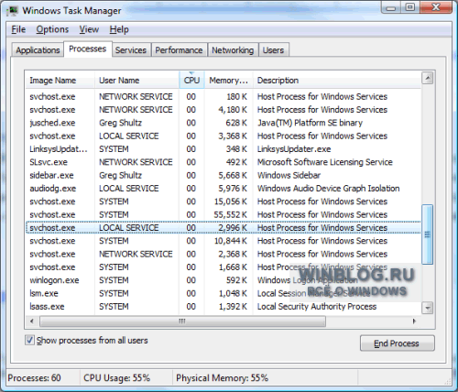
Task: Select the sidebar.exe process
Action: click(x=223, y=175)
